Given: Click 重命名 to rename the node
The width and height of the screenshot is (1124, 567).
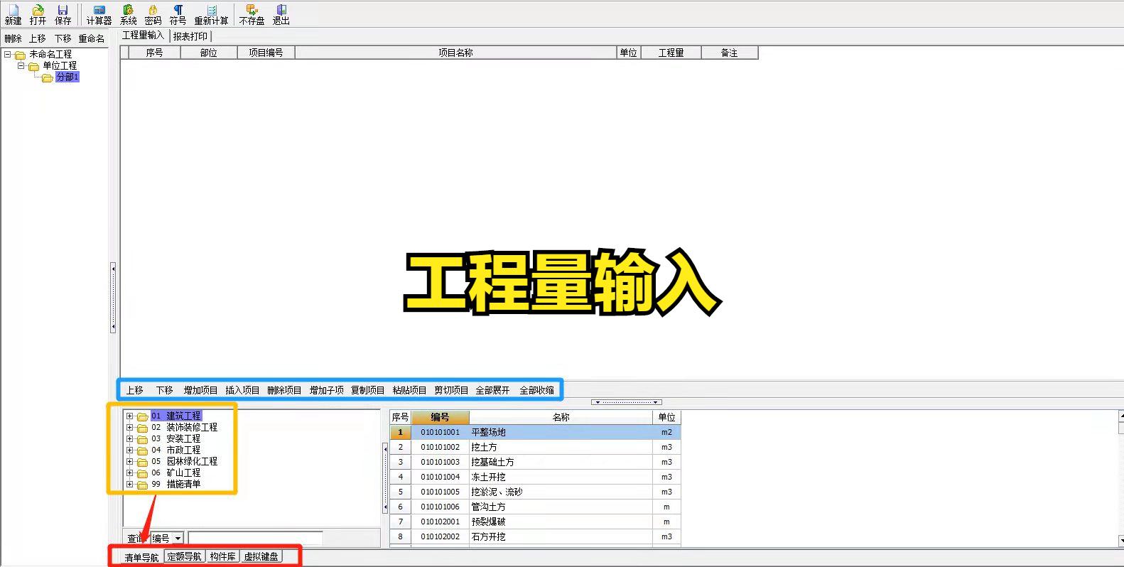Looking at the screenshot, I should point(92,38).
